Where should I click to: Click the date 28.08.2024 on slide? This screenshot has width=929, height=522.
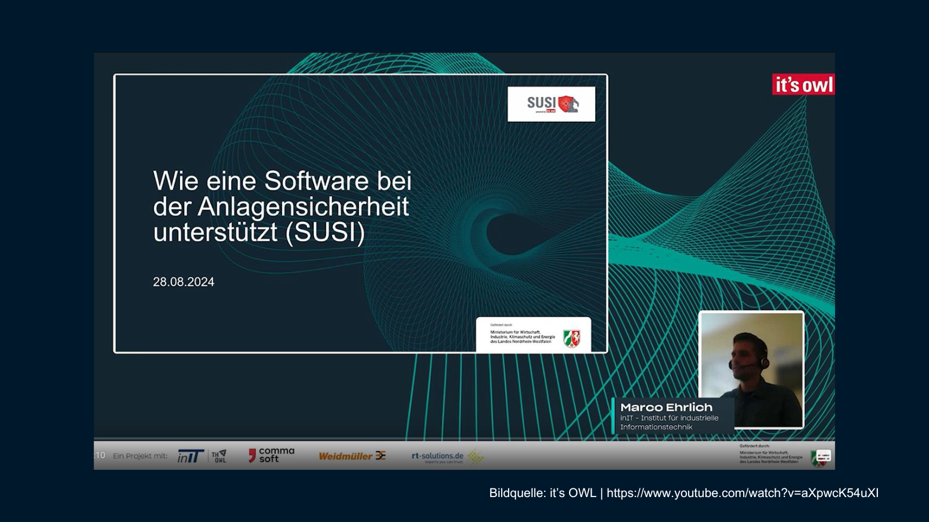click(183, 282)
